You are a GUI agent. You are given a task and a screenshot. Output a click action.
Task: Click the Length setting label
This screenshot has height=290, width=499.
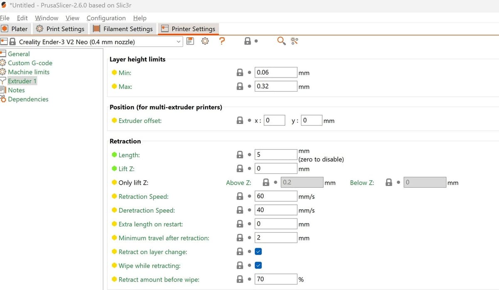pyautogui.click(x=129, y=155)
